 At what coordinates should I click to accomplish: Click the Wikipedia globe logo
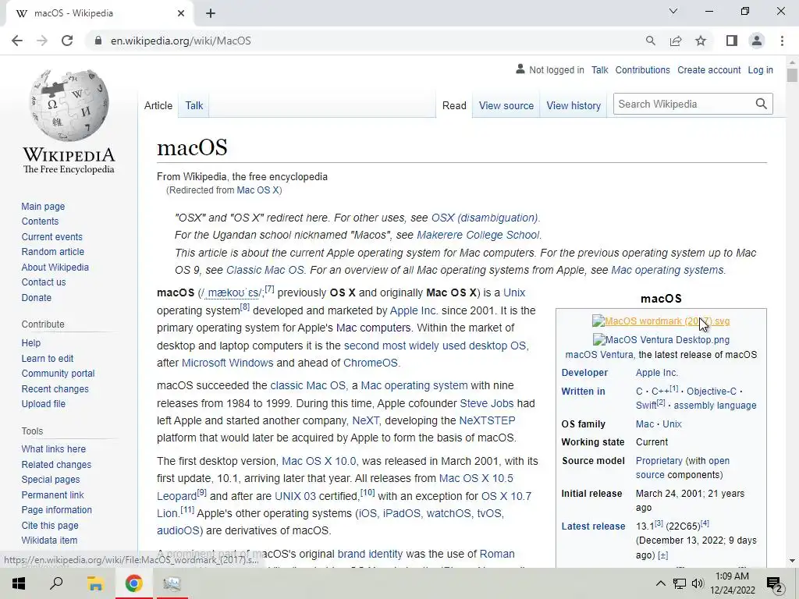point(69,105)
